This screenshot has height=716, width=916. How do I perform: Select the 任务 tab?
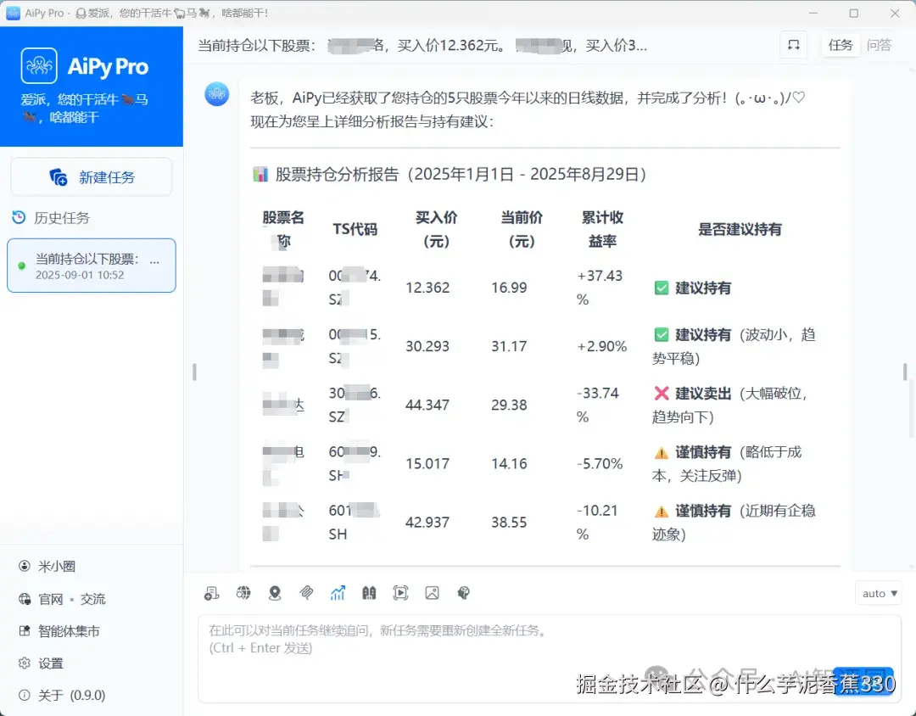(x=841, y=45)
